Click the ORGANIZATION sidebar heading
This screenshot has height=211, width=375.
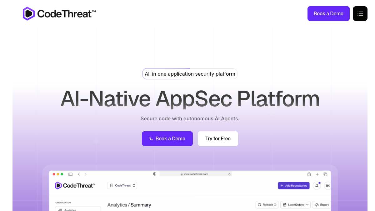[x=63, y=203]
